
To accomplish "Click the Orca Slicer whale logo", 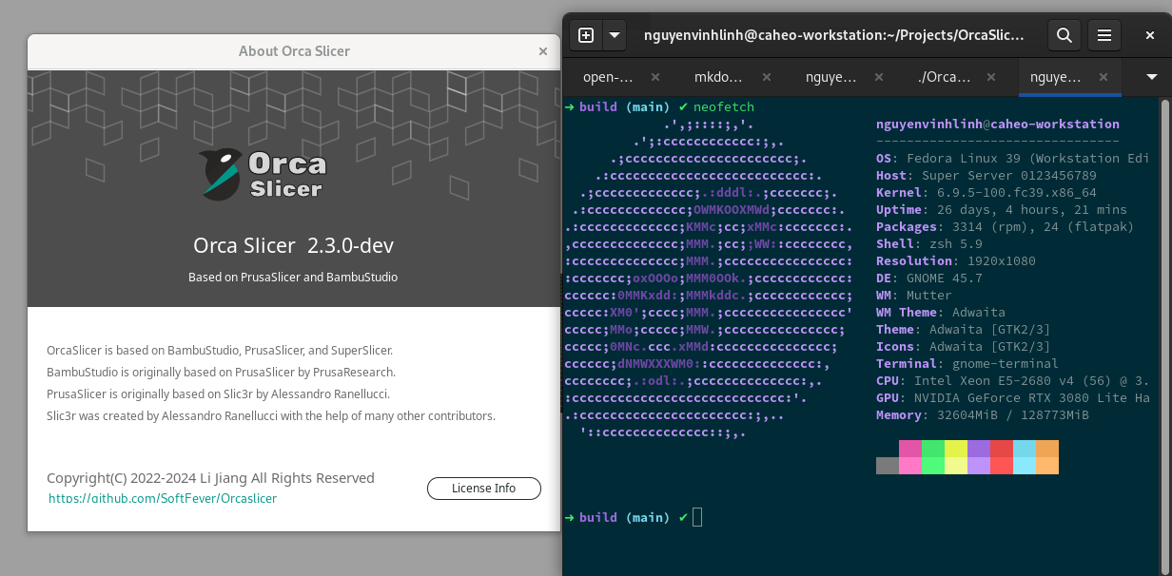I will click(x=264, y=173).
